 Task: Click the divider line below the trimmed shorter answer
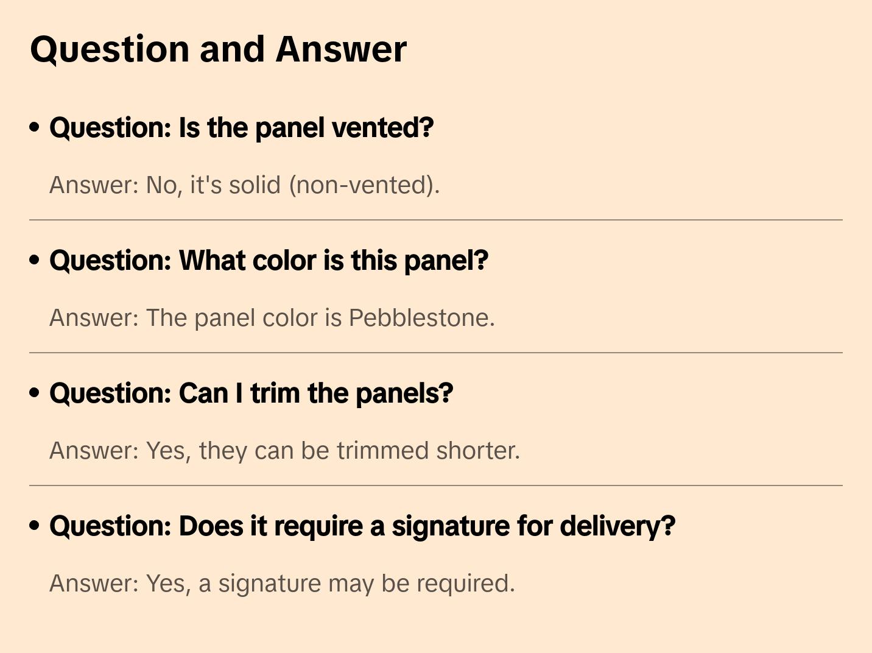[x=436, y=485]
